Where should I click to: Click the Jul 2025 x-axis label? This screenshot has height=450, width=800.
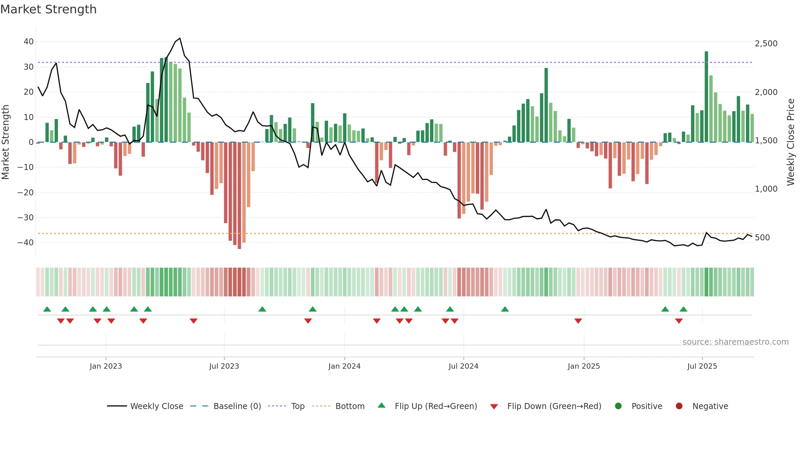coord(702,366)
